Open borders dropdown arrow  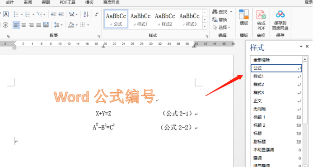pos(88,25)
